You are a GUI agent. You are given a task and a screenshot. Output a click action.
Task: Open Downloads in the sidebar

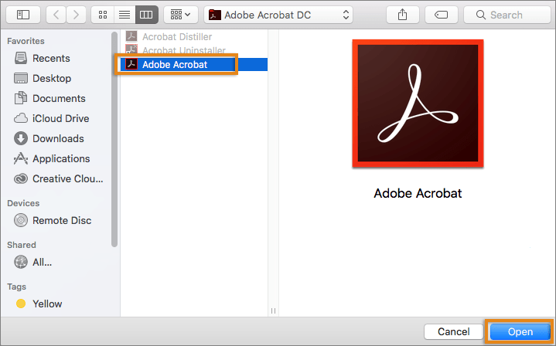point(58,138)
